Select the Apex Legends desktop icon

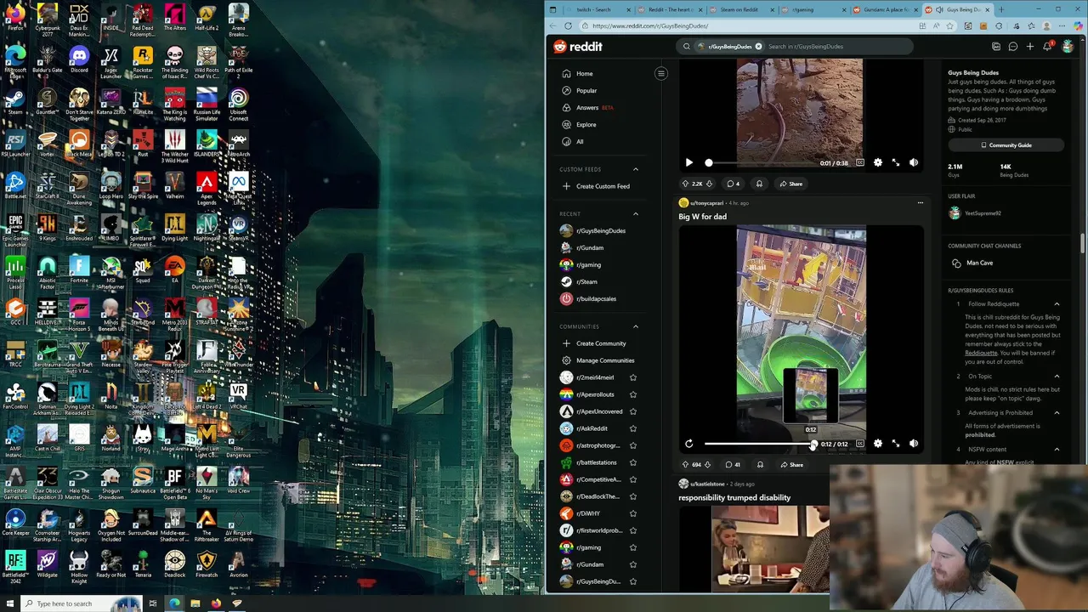[207, 187]
